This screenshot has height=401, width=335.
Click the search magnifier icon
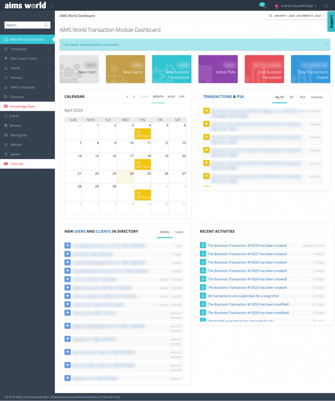[46, 25]
